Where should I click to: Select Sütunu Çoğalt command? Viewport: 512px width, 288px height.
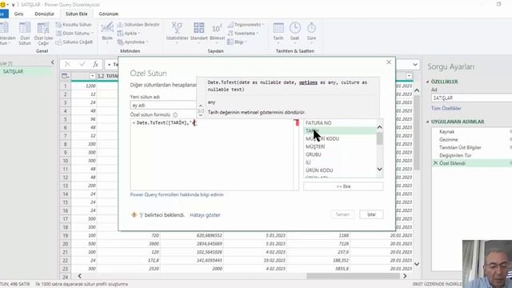pyautogui.click(x=74, y=42)
